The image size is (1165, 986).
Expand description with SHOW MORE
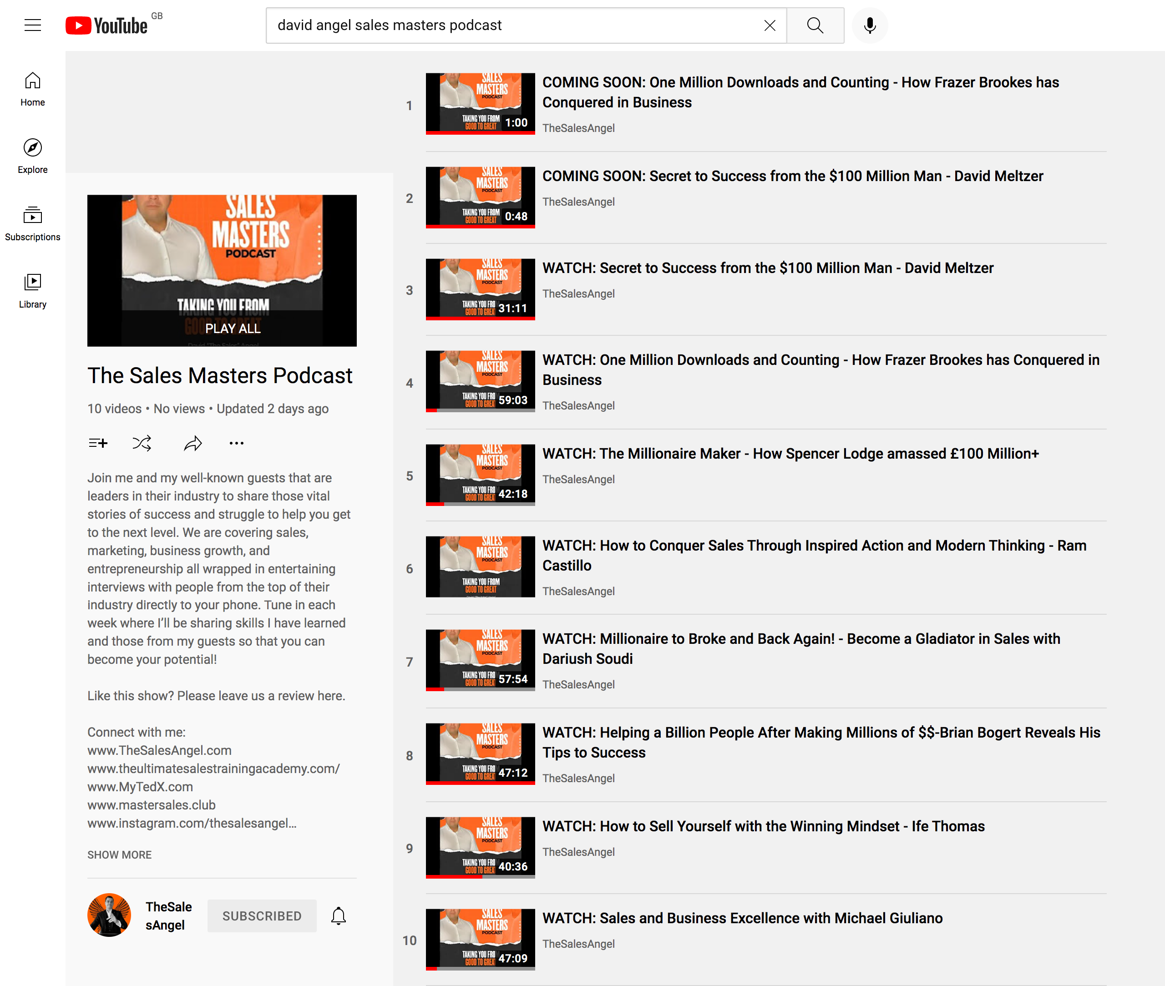coord(119,854)
